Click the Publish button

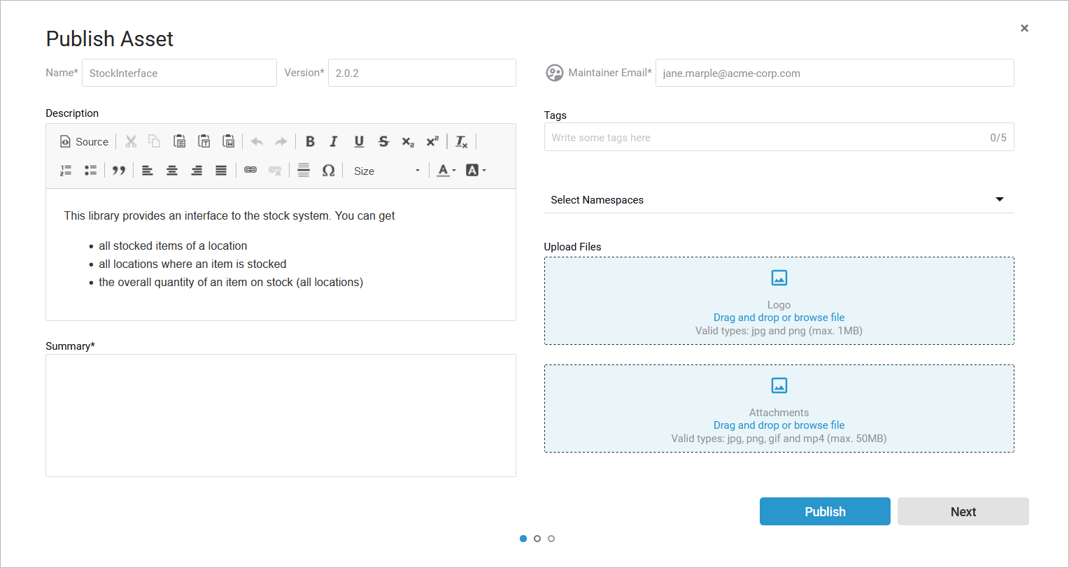tap(825, 511)
